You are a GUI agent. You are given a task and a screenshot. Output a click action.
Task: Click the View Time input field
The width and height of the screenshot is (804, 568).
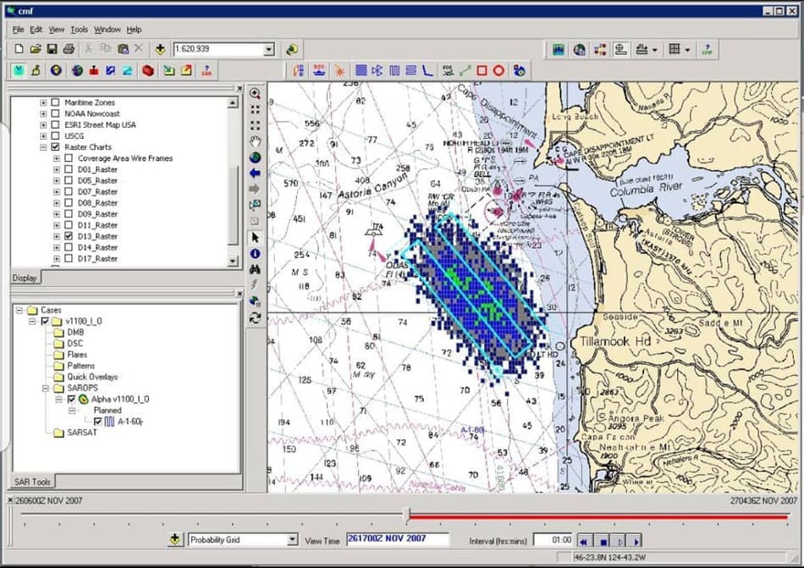tap(396, 539)
